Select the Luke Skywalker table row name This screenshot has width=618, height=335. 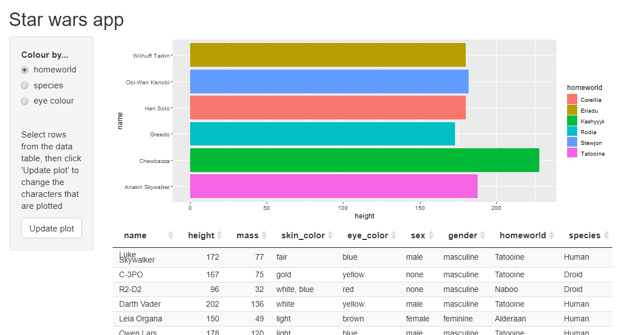pos(137,257)
